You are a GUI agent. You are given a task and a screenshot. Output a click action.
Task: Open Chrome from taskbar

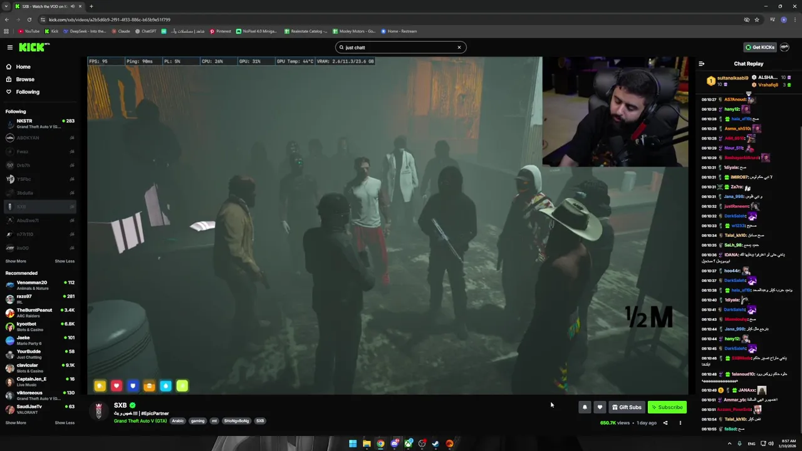(380, 443)
